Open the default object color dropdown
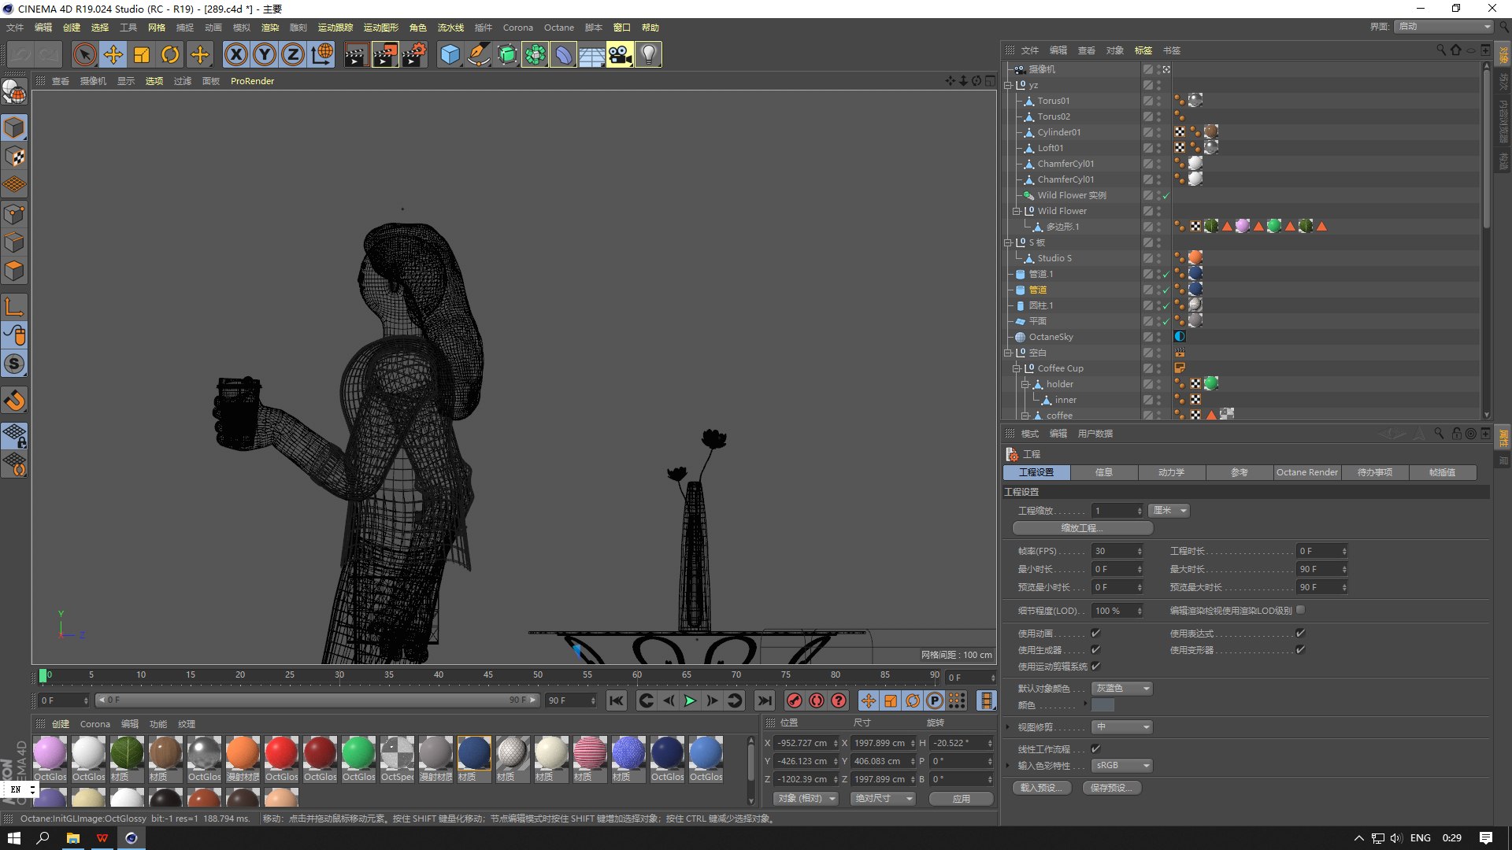The image size is (1512, 850). [x=1122, y=688]
